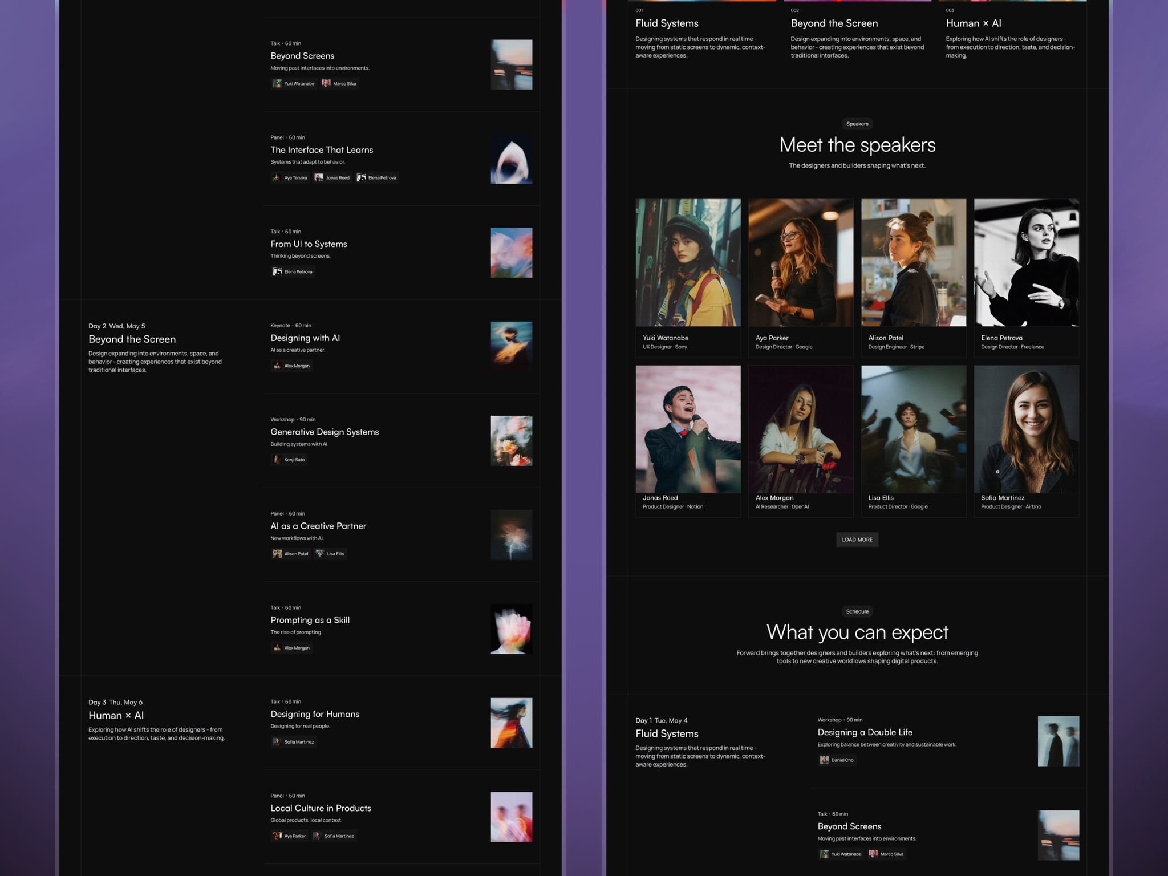View Jonas Reed's speaker portrait
Image resolution: width=1168 pixels, height=876 pixels.
click(688, 429)
